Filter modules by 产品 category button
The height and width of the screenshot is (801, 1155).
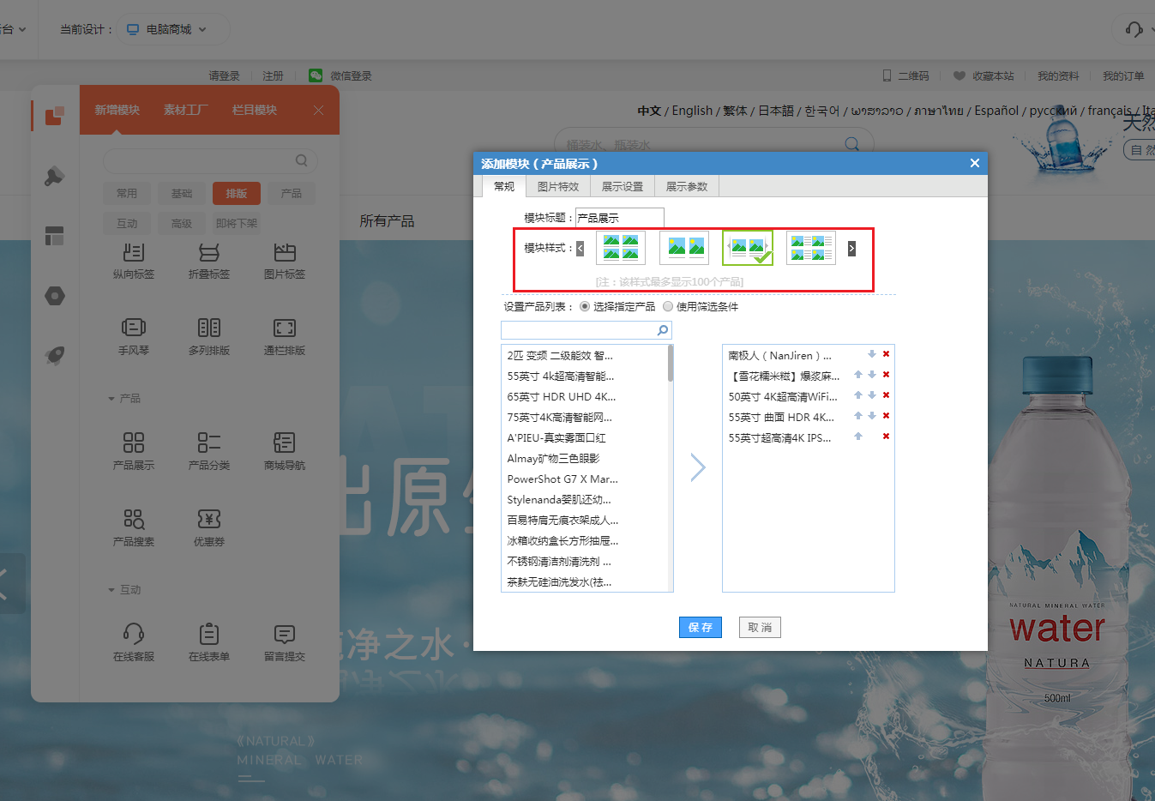pos(292,194)
